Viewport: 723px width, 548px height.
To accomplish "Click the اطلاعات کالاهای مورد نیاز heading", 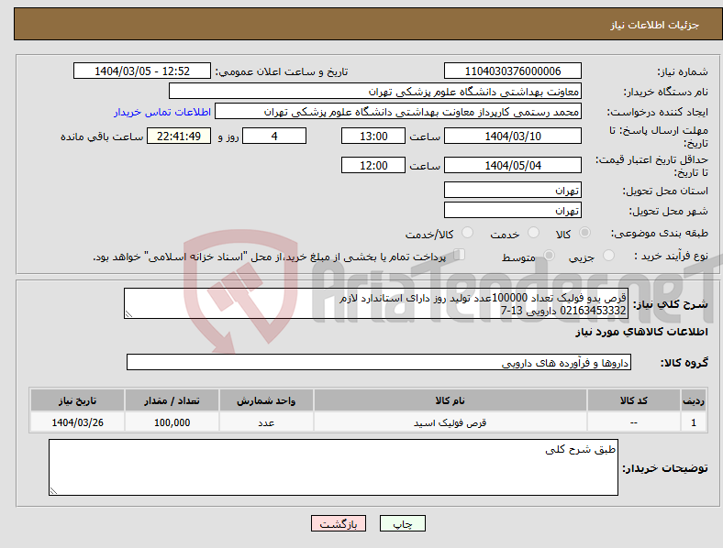I will tap(641, 332).
